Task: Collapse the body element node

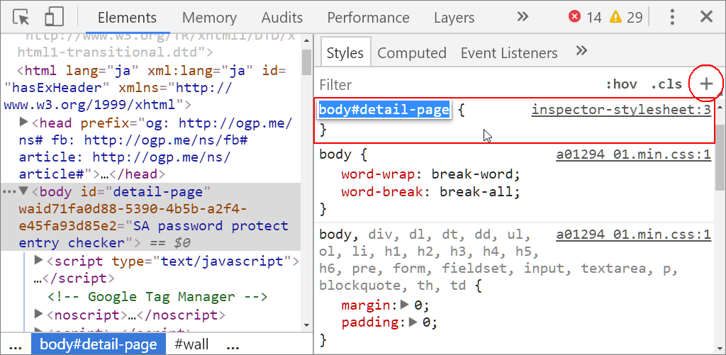Action: (23, 191)
